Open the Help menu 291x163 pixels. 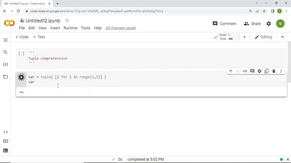click(x=98, y=28)
